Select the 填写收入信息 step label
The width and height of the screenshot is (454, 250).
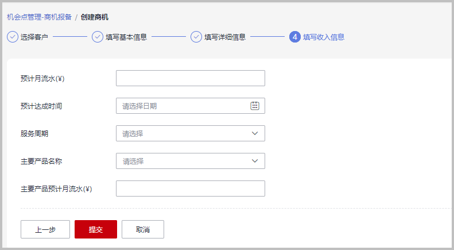(324, 37)
